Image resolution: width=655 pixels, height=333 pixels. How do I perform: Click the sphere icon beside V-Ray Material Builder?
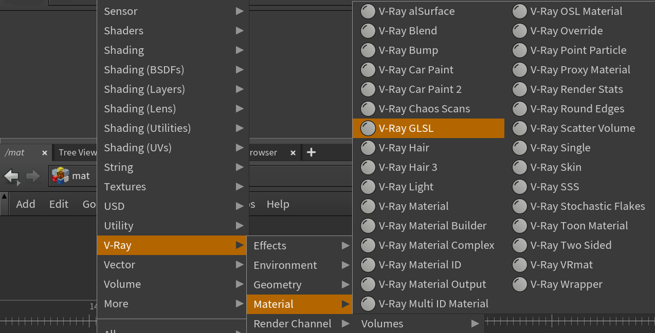pyautogui.click(x=368, y=226)
